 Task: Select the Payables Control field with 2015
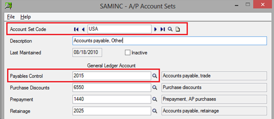(x=112, y=76)
